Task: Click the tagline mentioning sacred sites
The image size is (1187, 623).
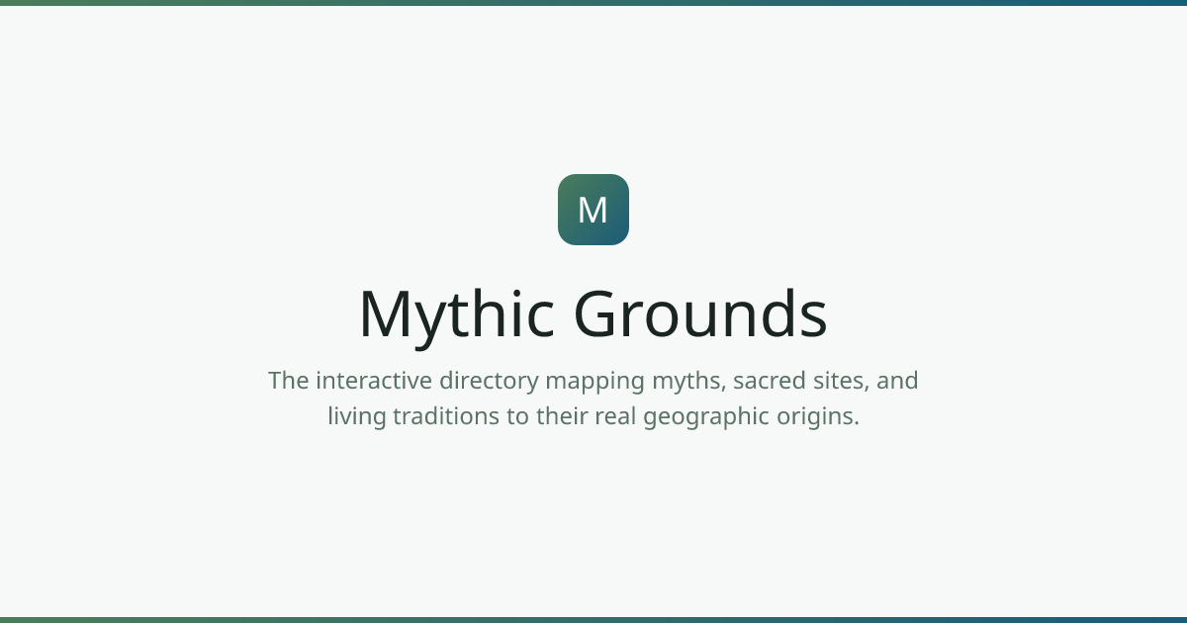Action: tap(593, 380)
